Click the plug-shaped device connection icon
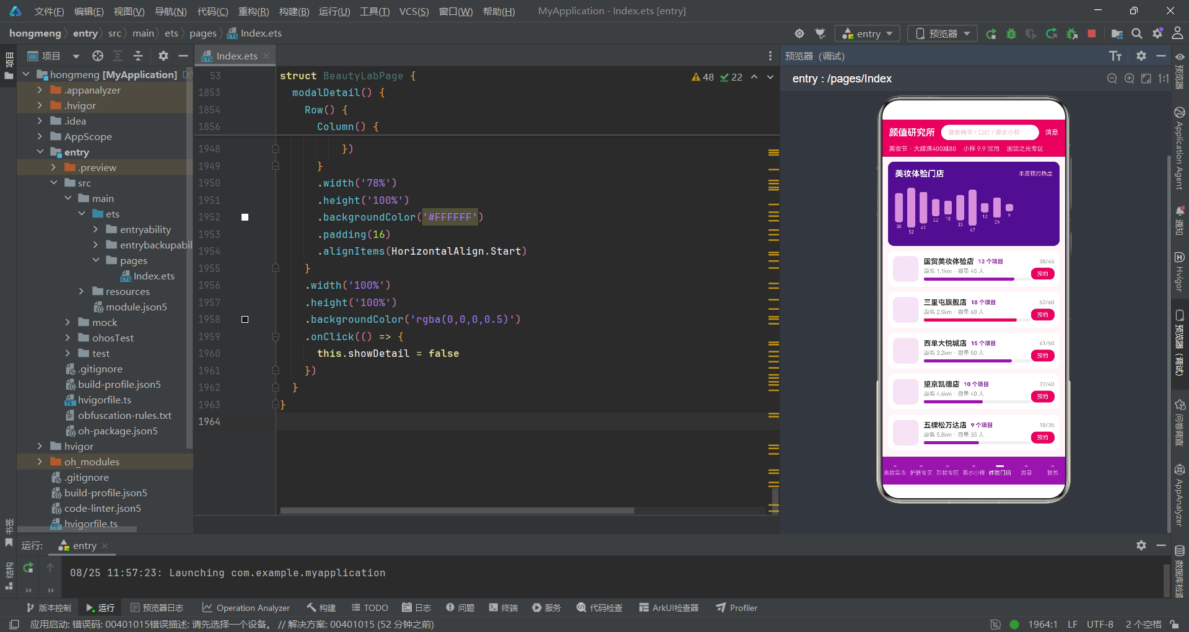This screenshot has width=1189, height=632. [821, 33]
